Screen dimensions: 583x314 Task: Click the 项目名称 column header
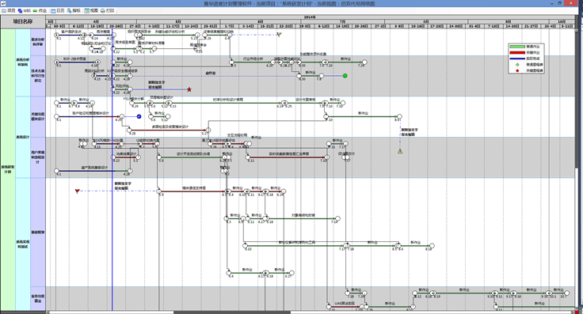point(23,21)
